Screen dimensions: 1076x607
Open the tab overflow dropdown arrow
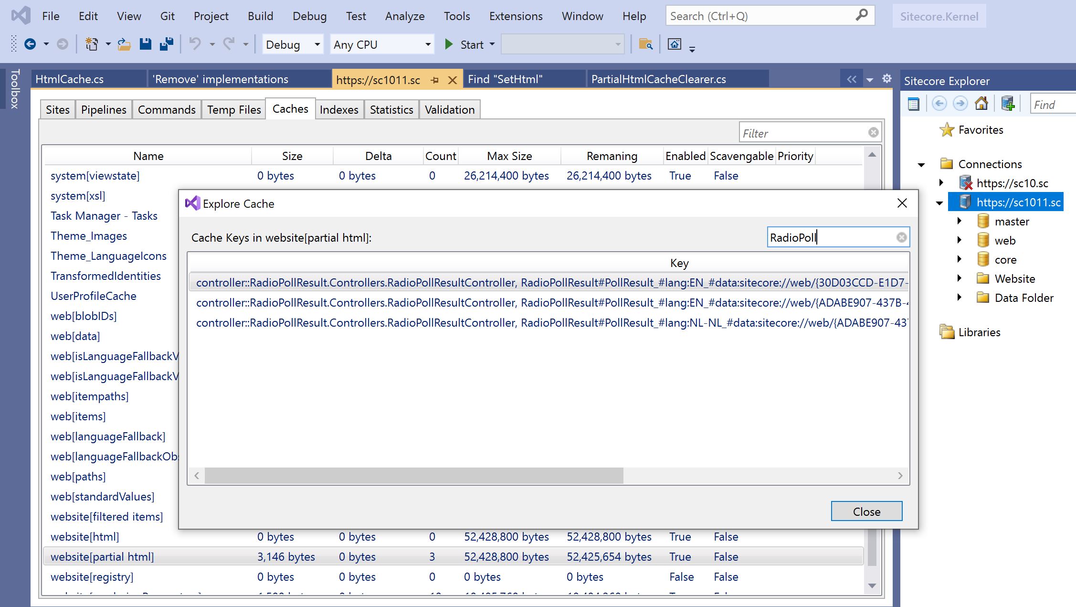870,80
